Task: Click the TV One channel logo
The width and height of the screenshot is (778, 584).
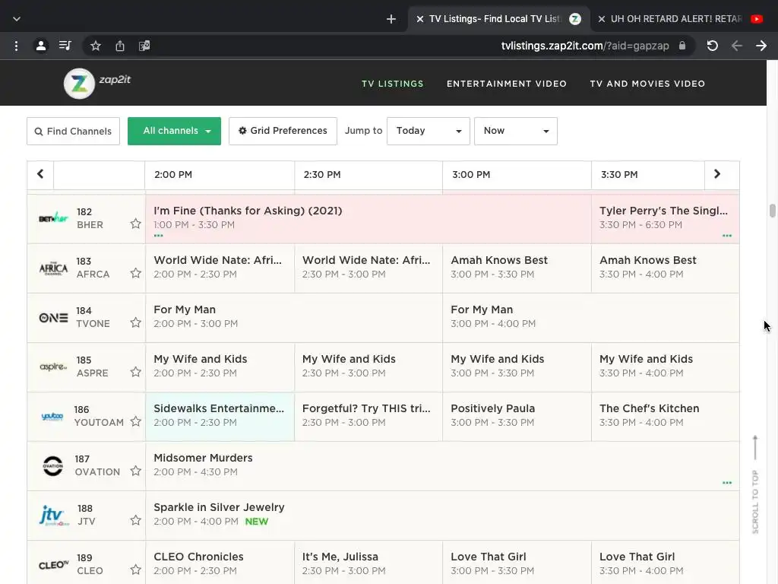Action: tap(53, 317)
